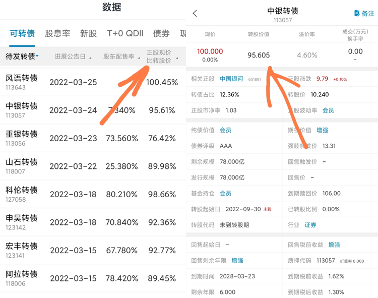Select the 95.605 转股价值 value
378x298 pixels.
[259, 55]
